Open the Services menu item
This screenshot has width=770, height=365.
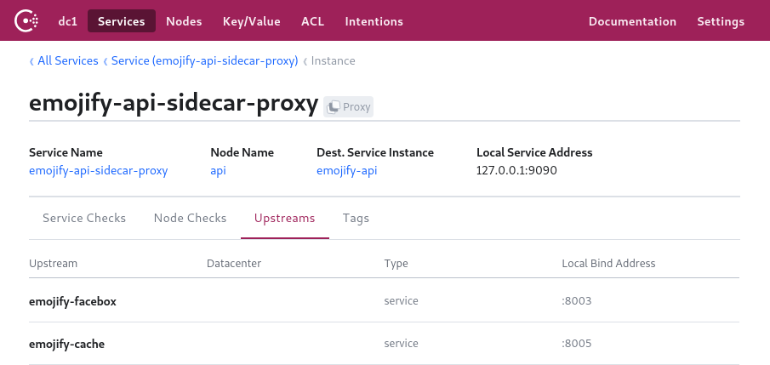[122, 21]
